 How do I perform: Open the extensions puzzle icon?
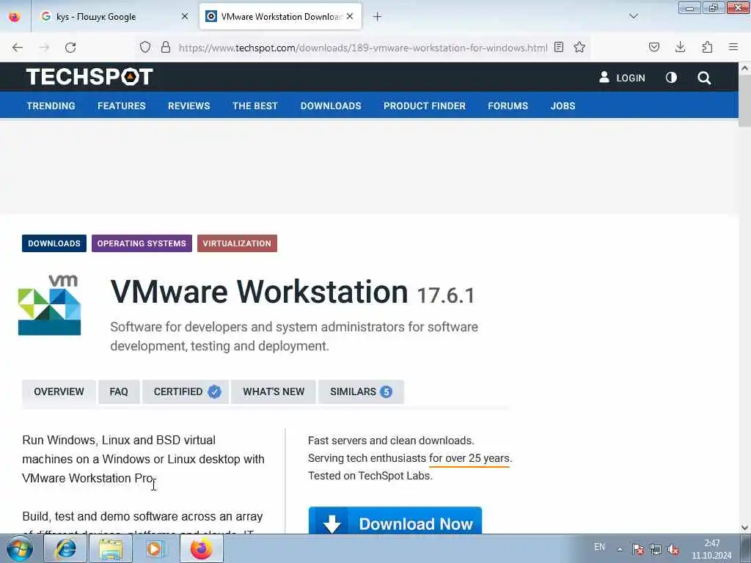(707, 47)
